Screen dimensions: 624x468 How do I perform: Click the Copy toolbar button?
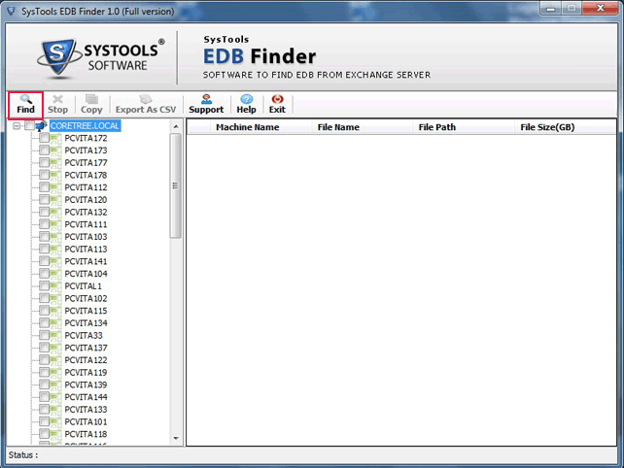91,105
